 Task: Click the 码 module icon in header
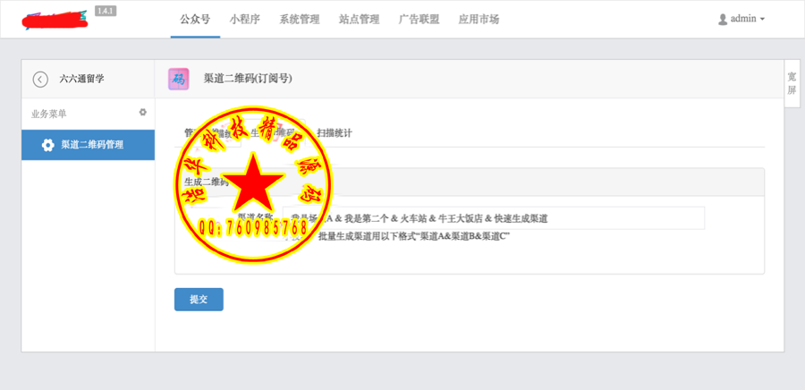coord(179,79)
